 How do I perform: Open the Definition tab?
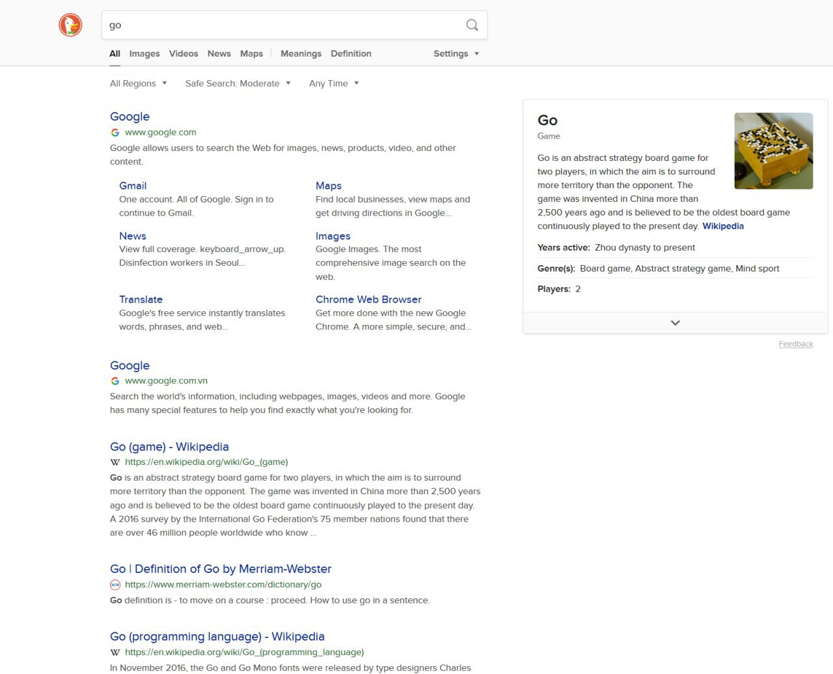(351, 53)
